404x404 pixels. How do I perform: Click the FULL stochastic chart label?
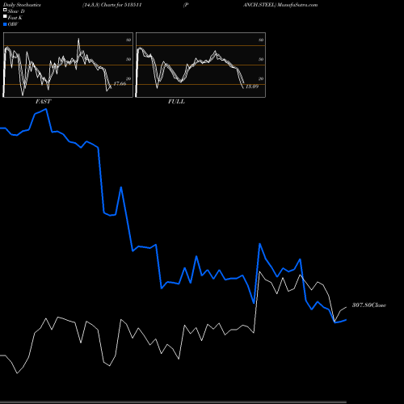176,102
